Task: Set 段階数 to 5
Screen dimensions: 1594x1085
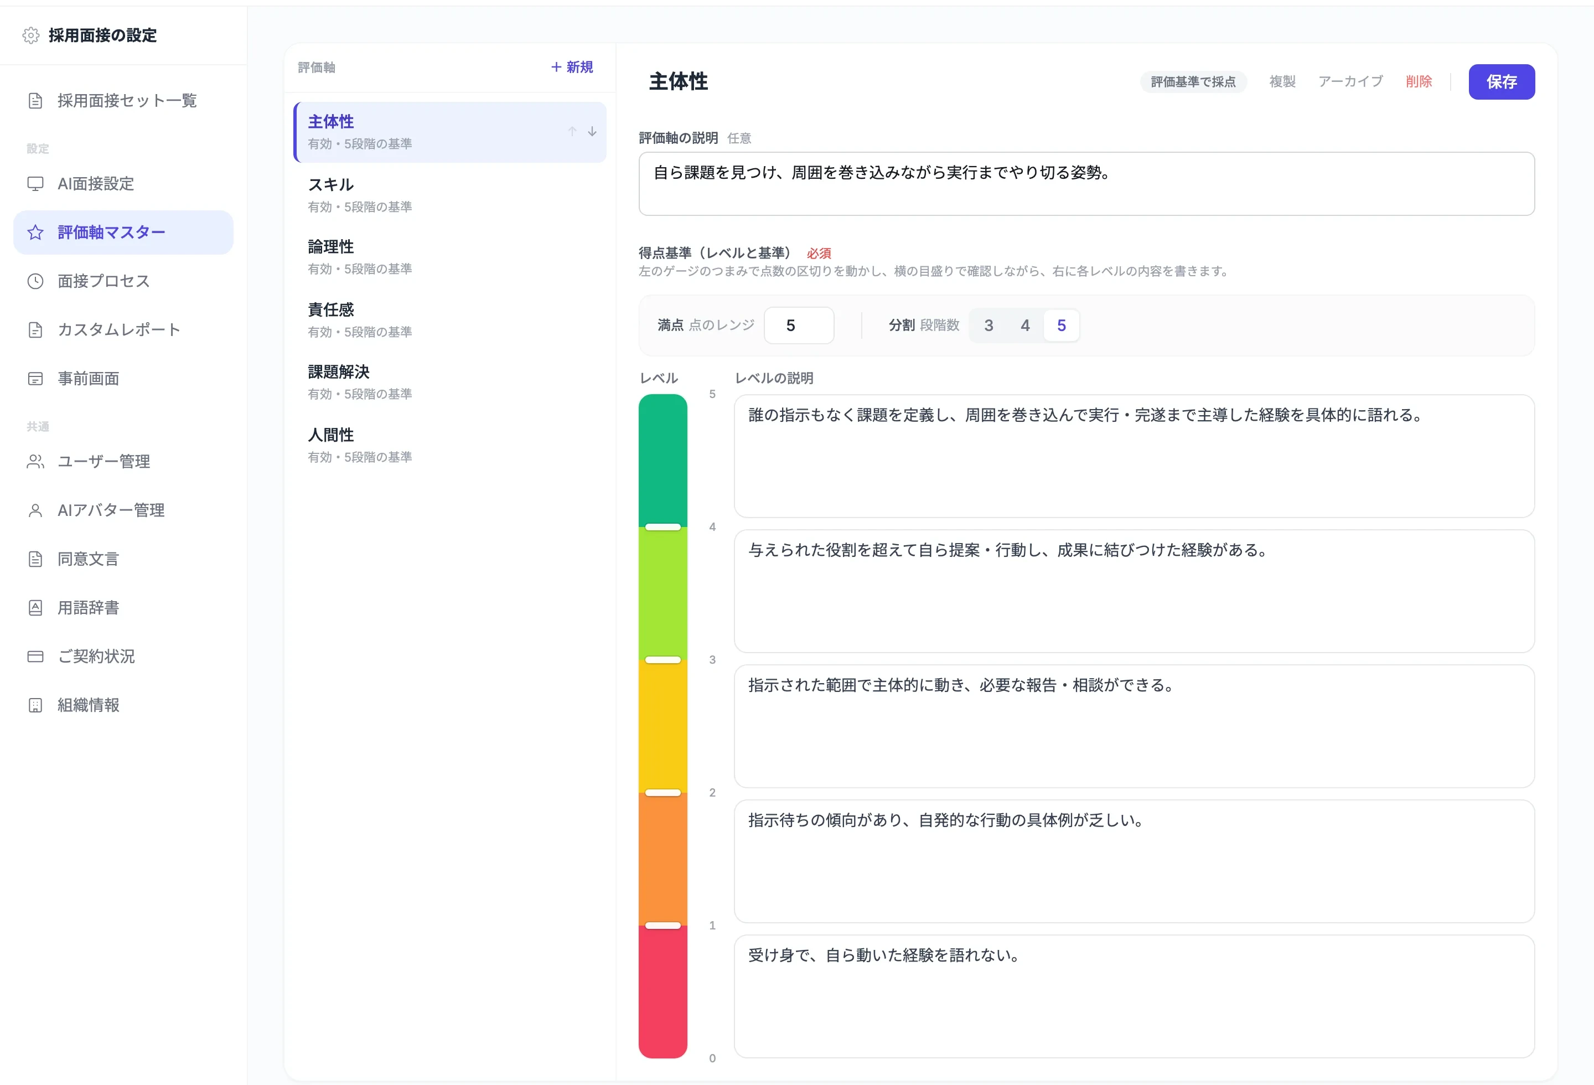Action: pos(1061,325)
